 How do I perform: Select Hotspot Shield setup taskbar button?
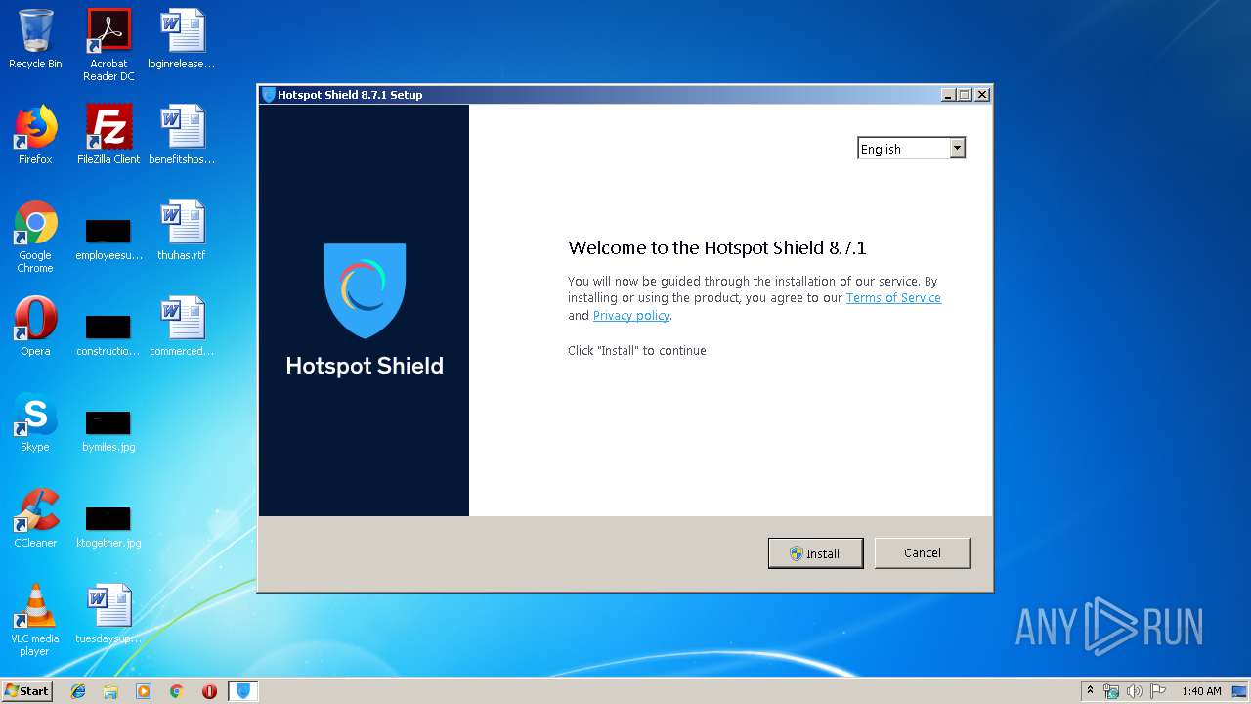(243, 691)
